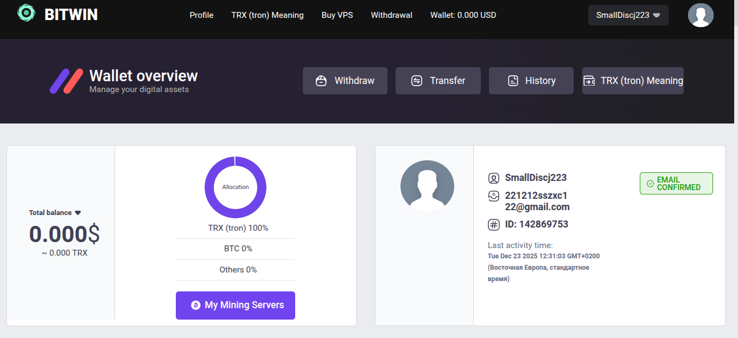Click the TRX (tron) Meaning header button
The height and width of the screenshot is (338, 738).
(x=633, y=81)
